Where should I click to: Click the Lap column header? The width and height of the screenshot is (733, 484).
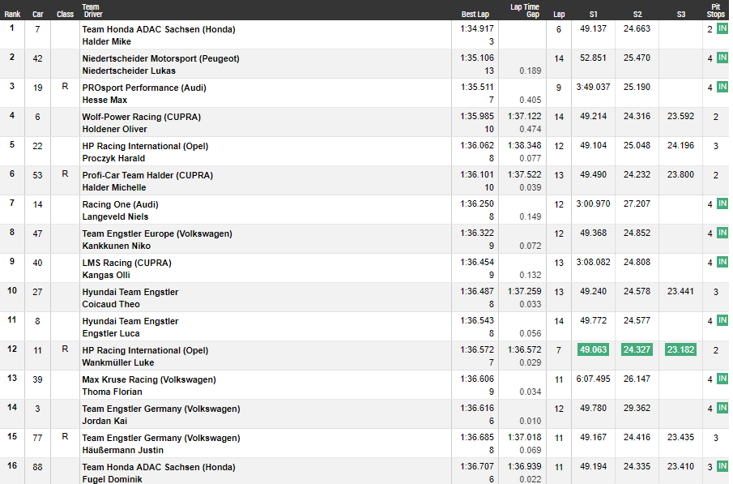(559, 14)
